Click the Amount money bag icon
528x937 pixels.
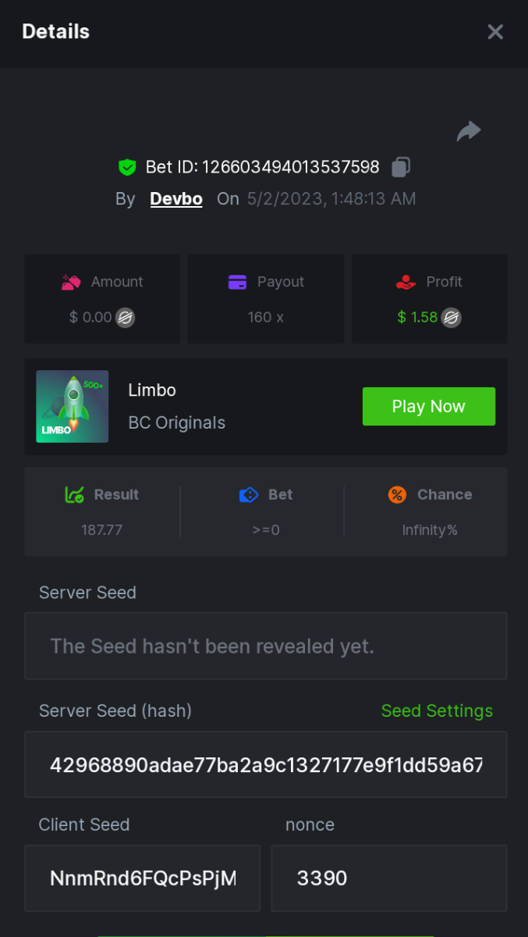(72, 283)
